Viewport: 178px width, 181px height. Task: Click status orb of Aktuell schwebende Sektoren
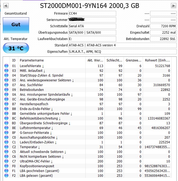(6, 152)
